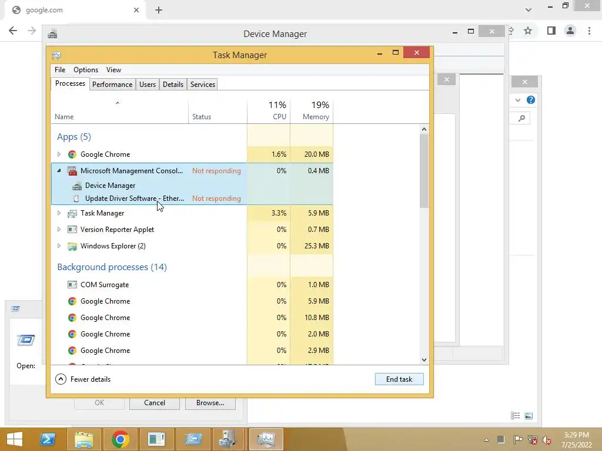
Task: Click the Version Reporter Applet icon
Action: tap(72, 230)
